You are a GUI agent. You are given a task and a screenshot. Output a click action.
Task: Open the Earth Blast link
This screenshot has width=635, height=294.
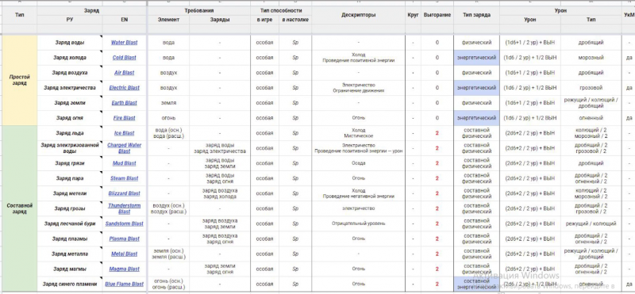(125, 103)
